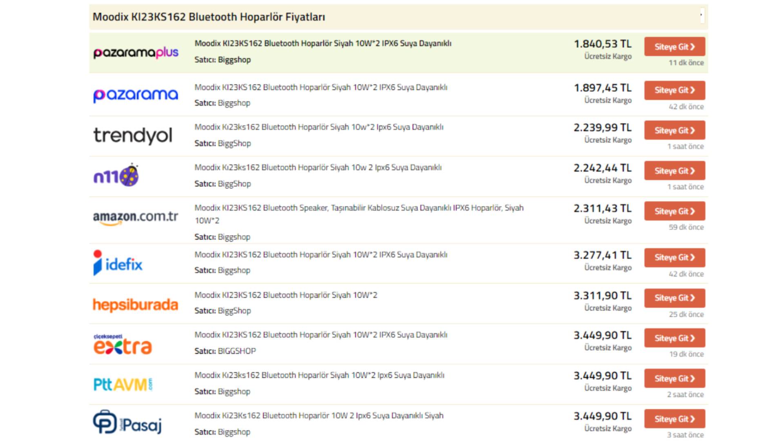Click the hepsiburada logo
This screenshot has height=441, width=784.
[x=136, y=305]
